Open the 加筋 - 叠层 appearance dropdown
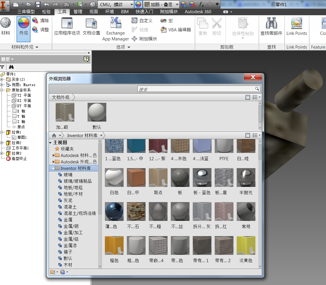The width and height of the screenshot is (326, 285). (x=177, y=4)
